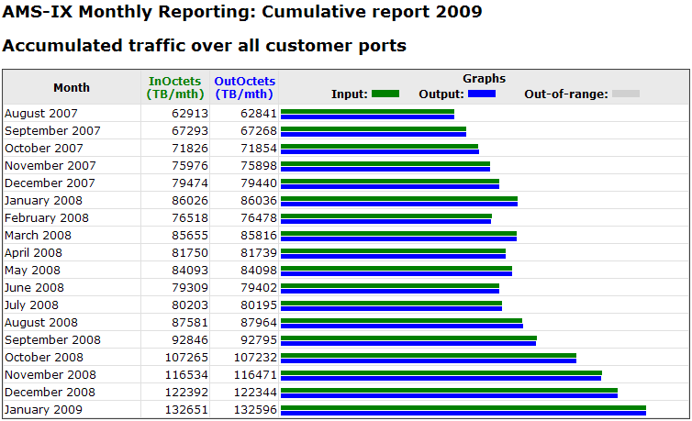Click OutOctets value 75898
The width and height of the screenshot is (692, 421).
[x=259, y=166]
